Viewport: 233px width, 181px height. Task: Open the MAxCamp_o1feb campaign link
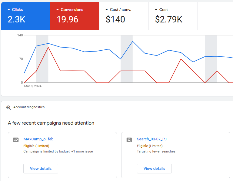point(38,139)
